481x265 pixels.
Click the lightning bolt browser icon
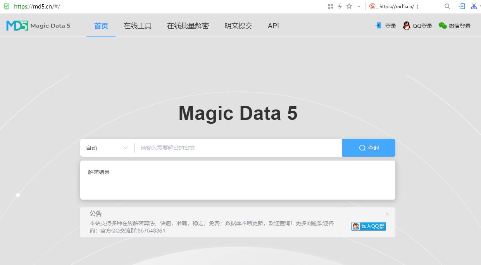[x=340, y=6]
